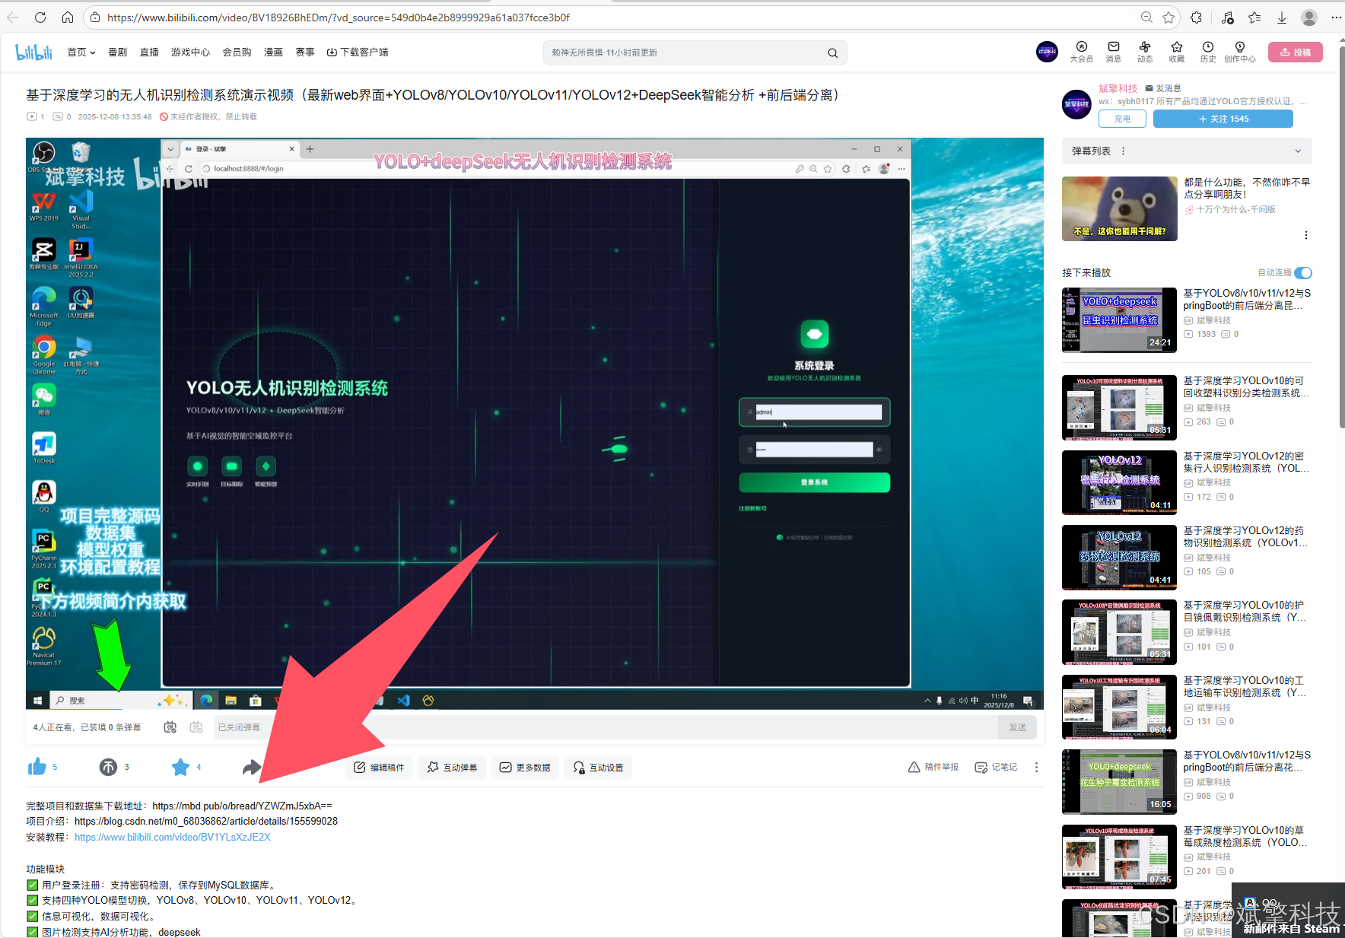This screenshot has height=938, width=1345.
Task: Open the 首页 dropdown menu
Action: (81, 52)
